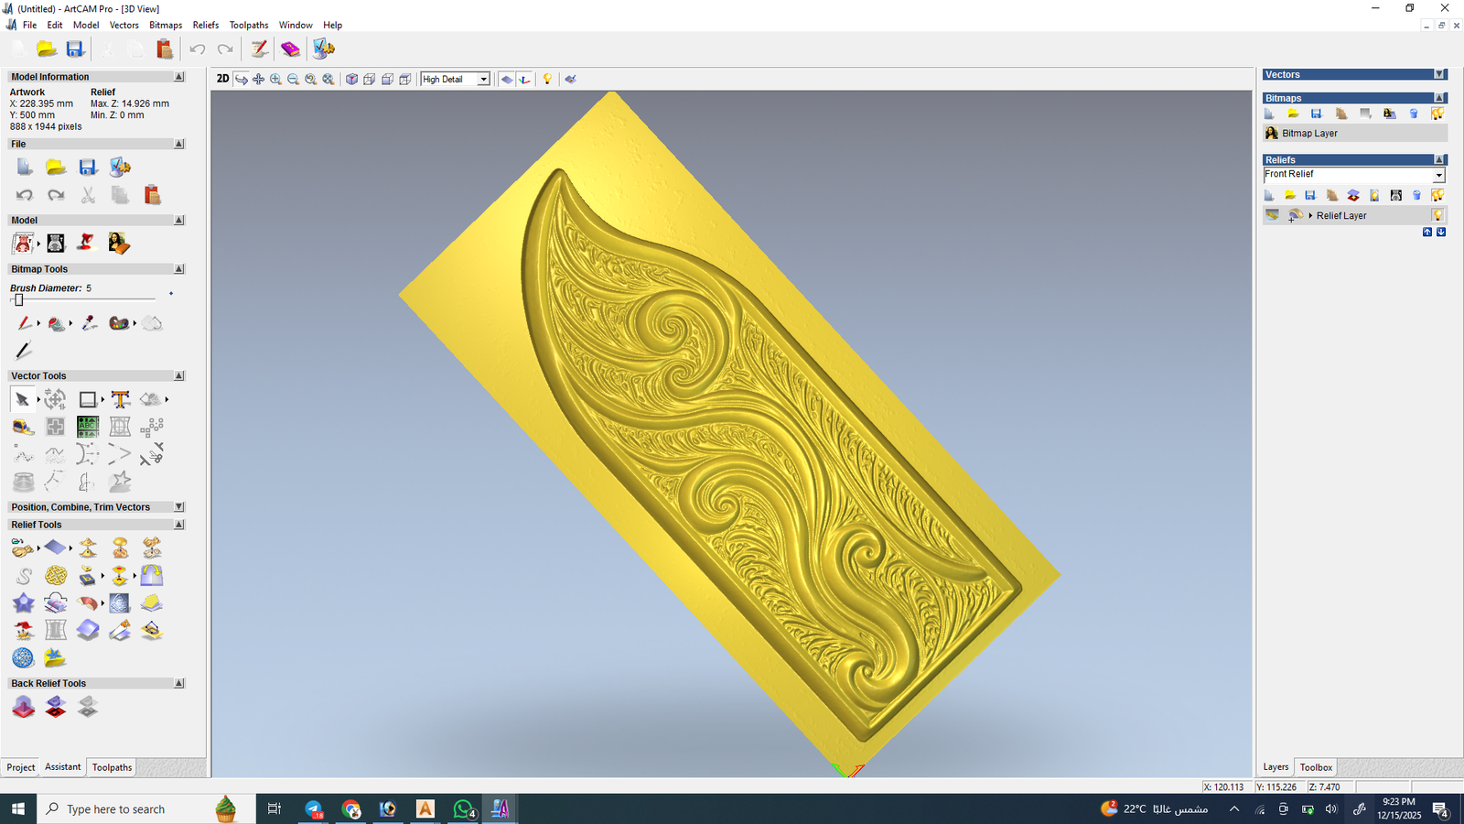Screen dimensions: 1464x824
Task: Toggle visibility bulb of Relief Layer
Action: click(x=1437, y=215)
